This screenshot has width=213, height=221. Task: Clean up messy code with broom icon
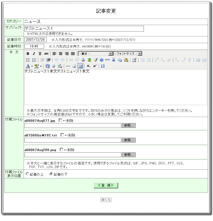95,60
